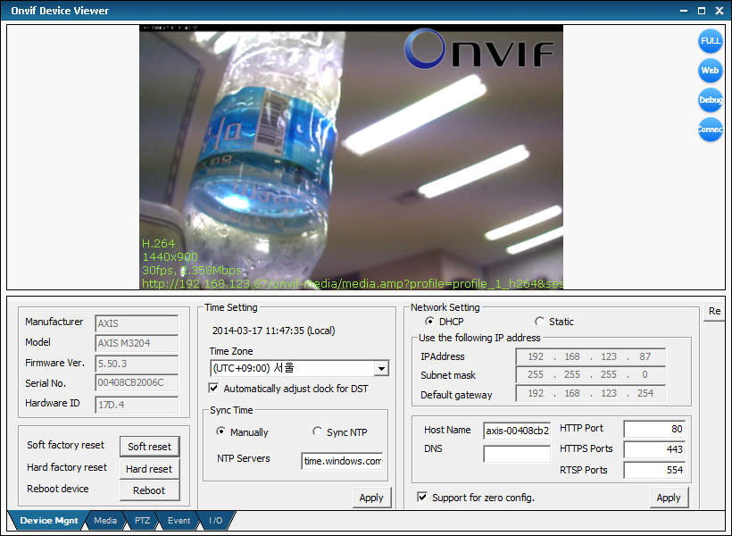The height and width of the screenshot is (536, 732).
Task: Enable Automatically adjust clock for DST
Action: point(212,388)
